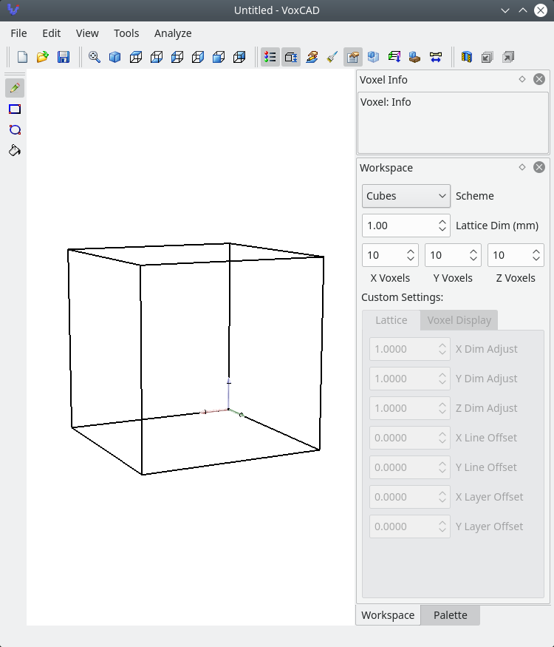The height and width of the screenshot is (647, 554).
Task: Click the Voxel: Info text area
Action: point(453,123)
